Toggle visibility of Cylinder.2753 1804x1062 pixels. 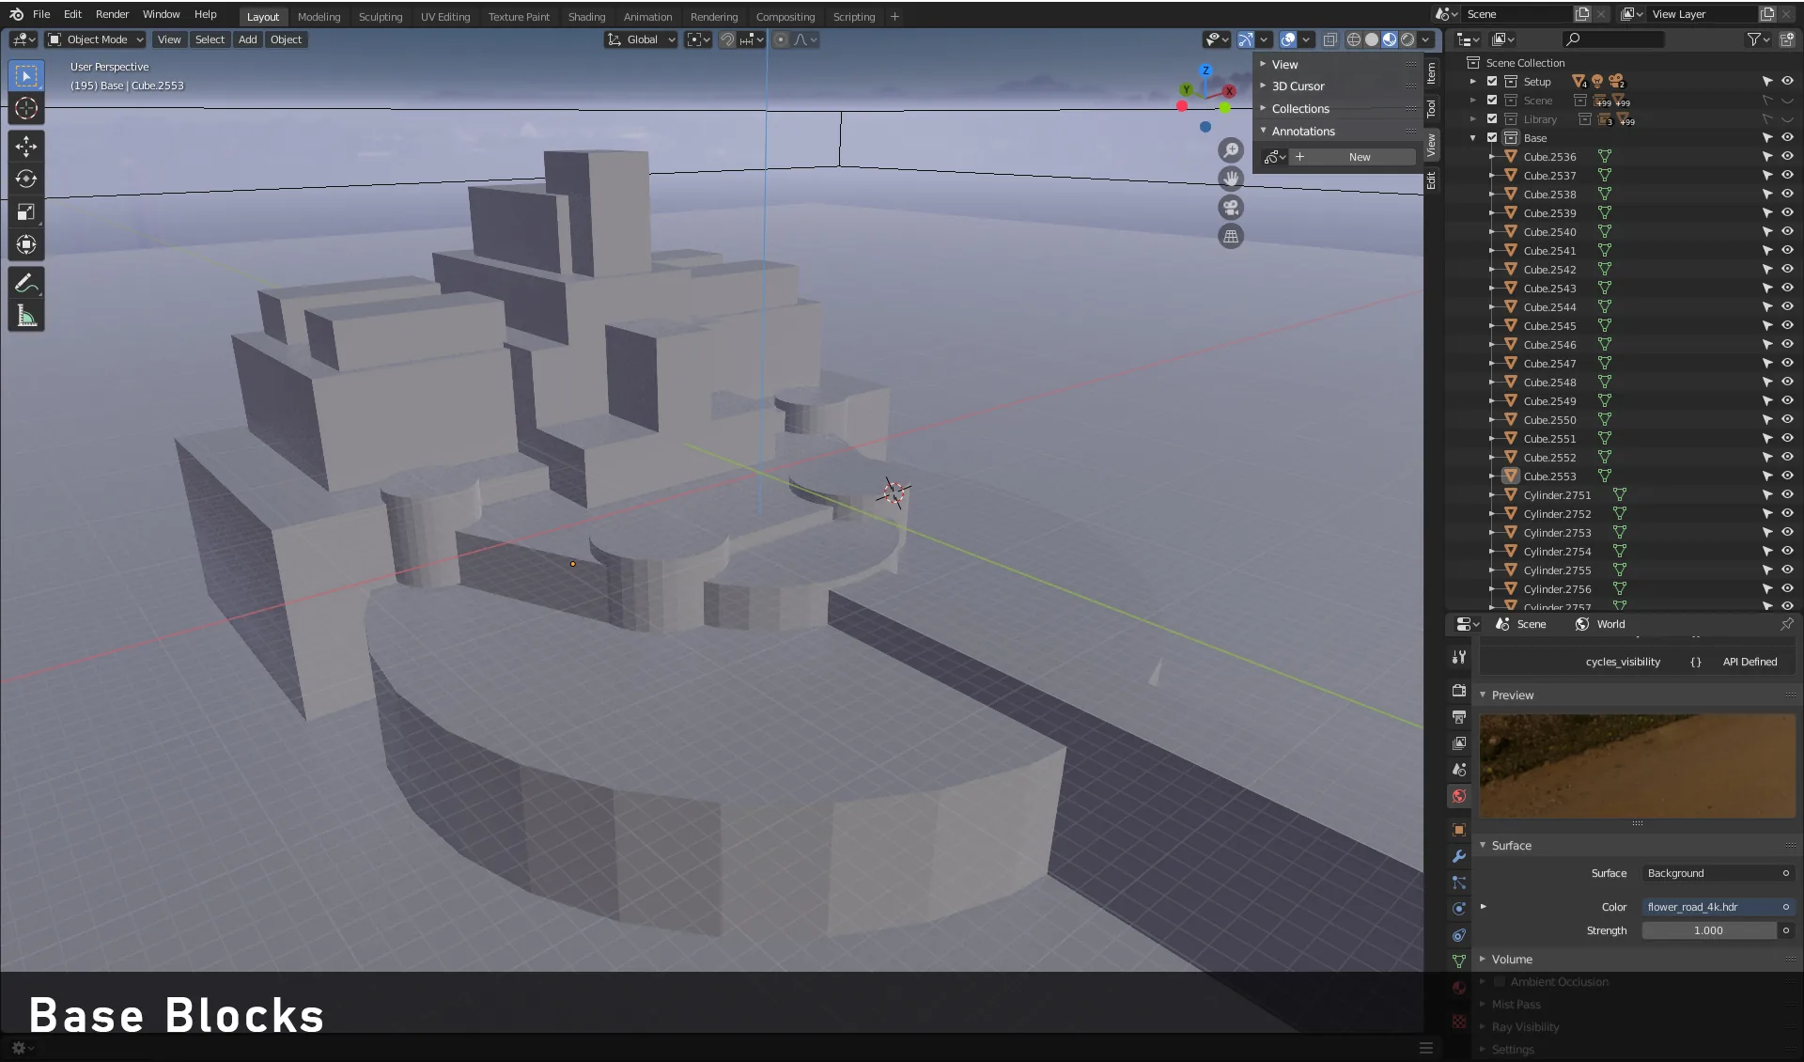(x=1787, y=532)
